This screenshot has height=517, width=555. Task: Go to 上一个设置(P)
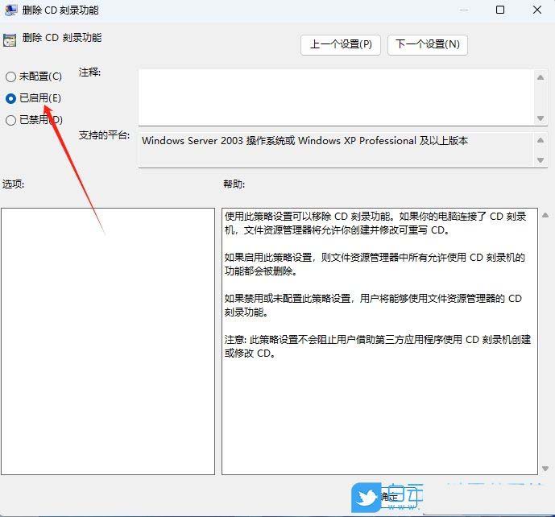point(341,44)
